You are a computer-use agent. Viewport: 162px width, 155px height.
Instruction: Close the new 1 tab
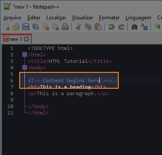click(26, 39)
